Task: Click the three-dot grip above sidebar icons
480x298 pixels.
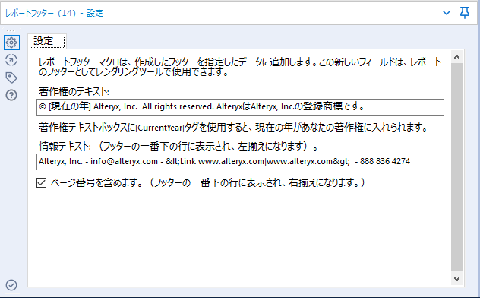Action: (x=11, y=30)
